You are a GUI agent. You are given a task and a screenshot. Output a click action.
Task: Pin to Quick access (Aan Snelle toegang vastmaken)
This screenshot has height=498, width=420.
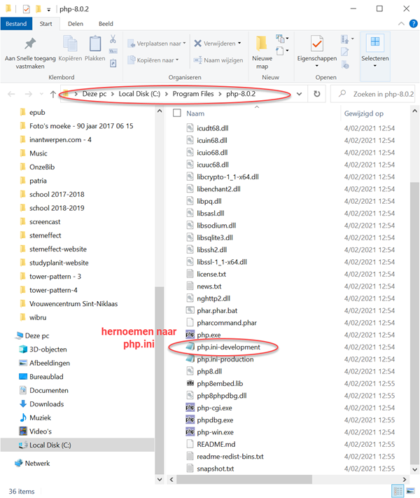pyautogui.click(x=30, y=53)
